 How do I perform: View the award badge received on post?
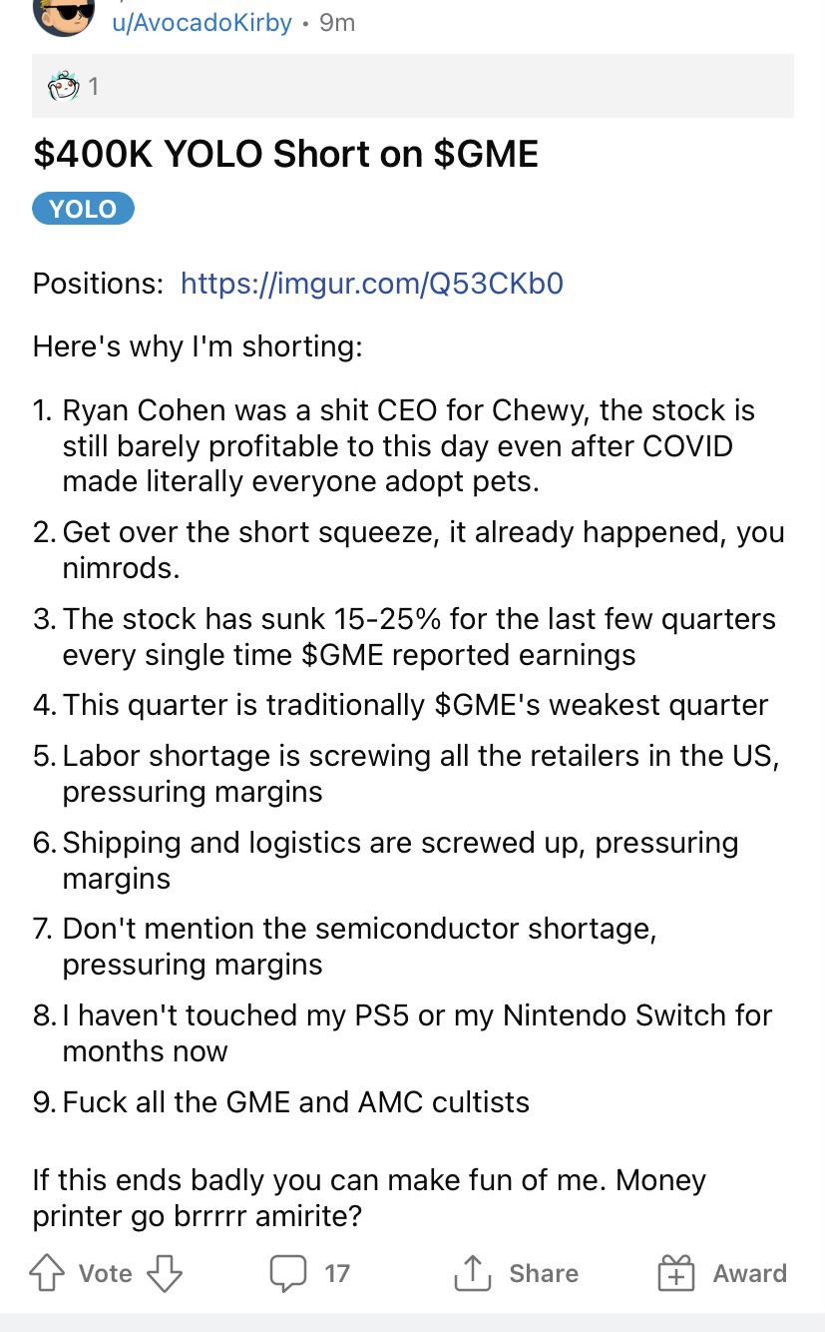click(63, 87)
